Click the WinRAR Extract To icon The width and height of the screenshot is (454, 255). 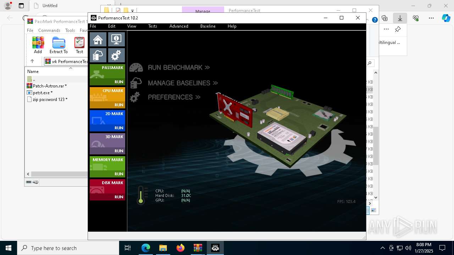pos(59,45)
